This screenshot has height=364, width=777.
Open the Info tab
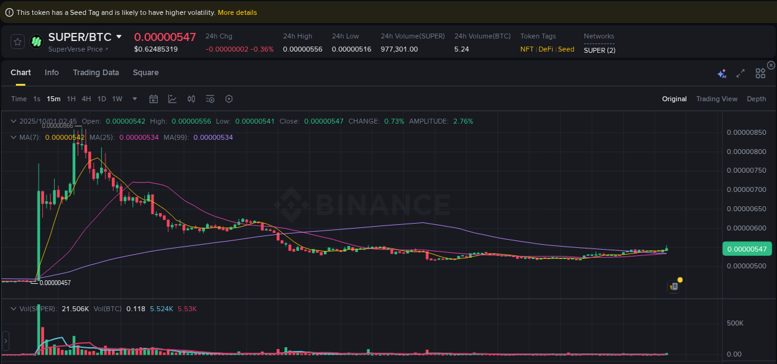(52, 73)
